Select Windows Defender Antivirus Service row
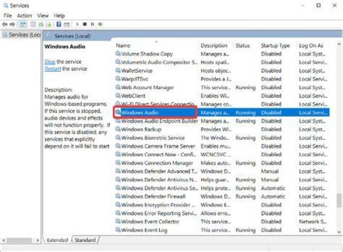This screenshot has height=252, width=343. (222, 188)
